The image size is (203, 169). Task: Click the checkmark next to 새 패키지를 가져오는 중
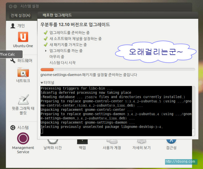46,45
